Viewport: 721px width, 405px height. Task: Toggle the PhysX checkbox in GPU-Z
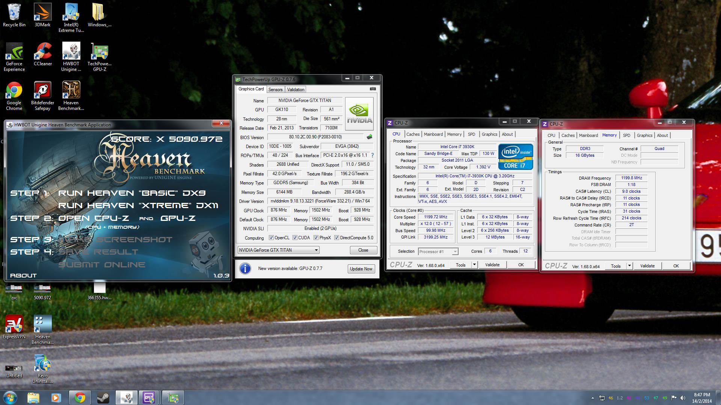316,238
